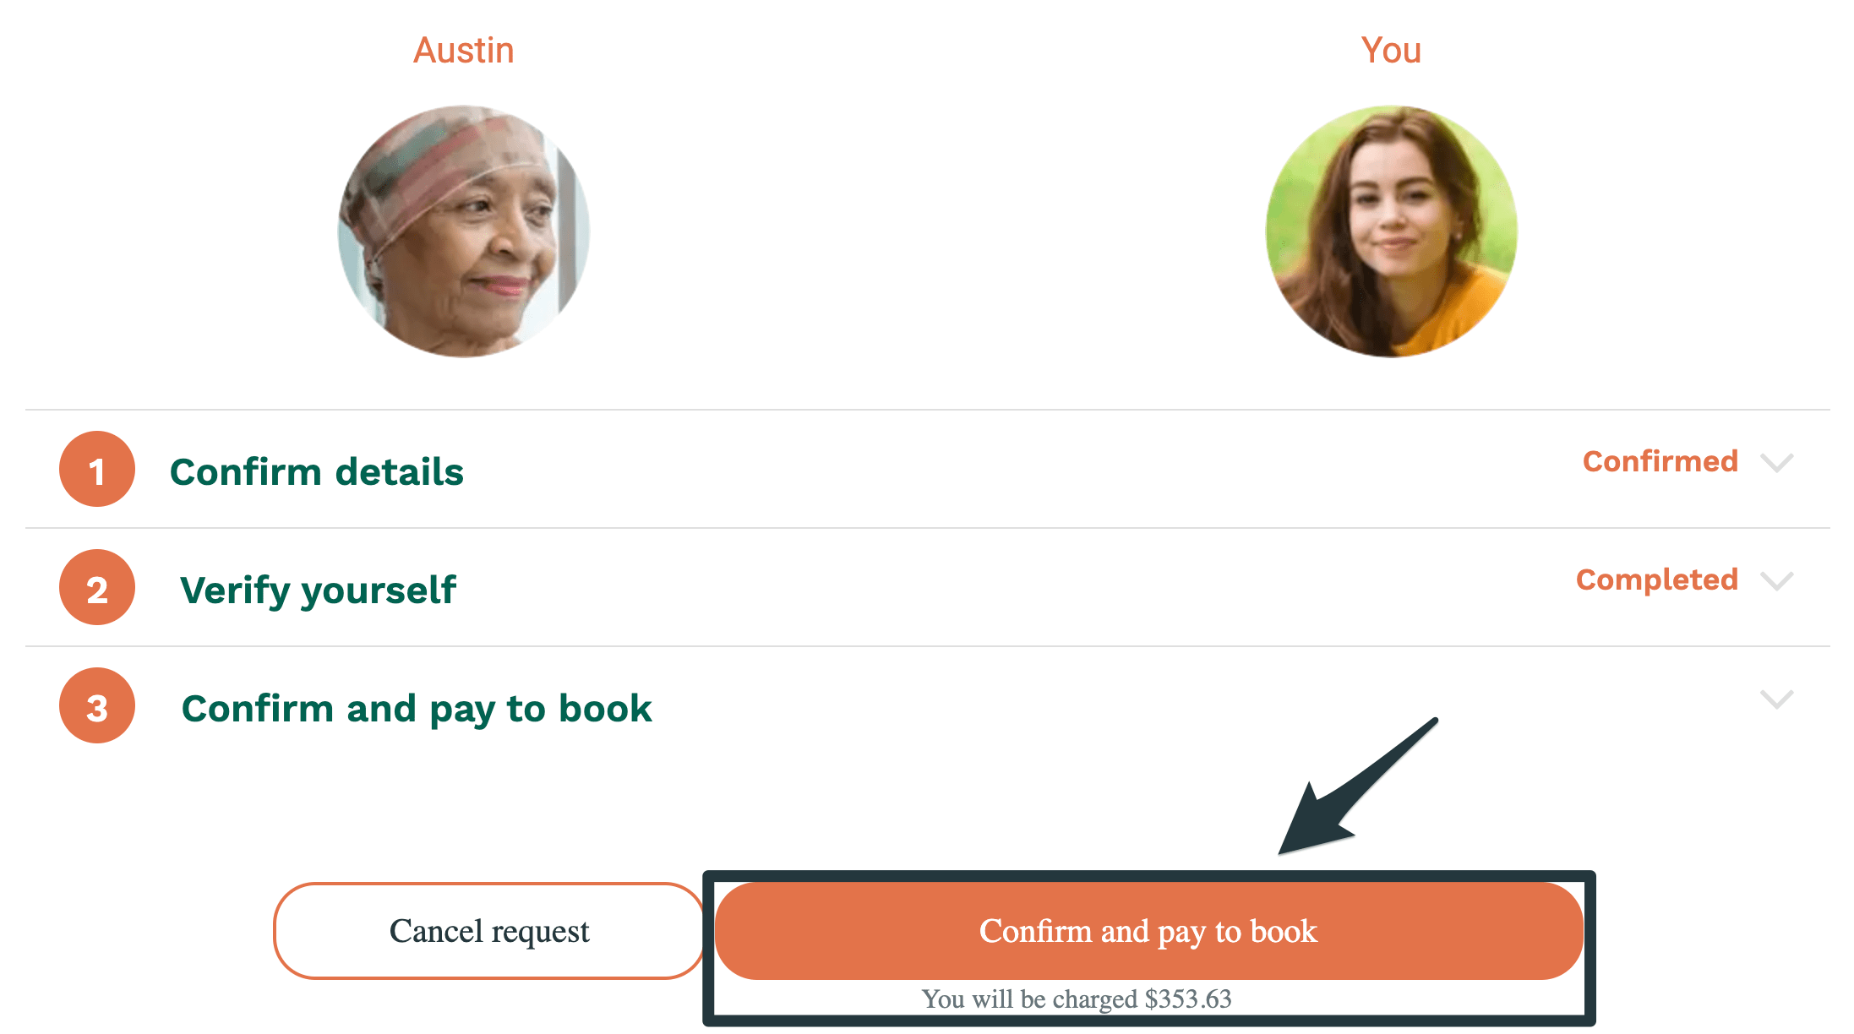Image resolution: width=1854 pixels, height=1034 pixels.
Task: Click the Completed status label
Action: click(1655, 580)
